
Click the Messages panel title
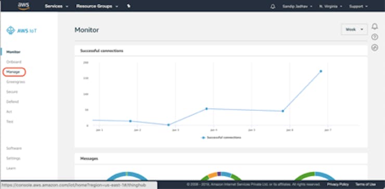pyautogui.click(x=89, y=159)
